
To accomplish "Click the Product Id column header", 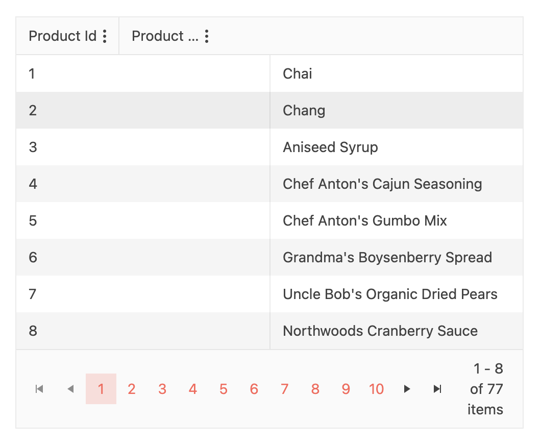I will [x=62, y=36].
